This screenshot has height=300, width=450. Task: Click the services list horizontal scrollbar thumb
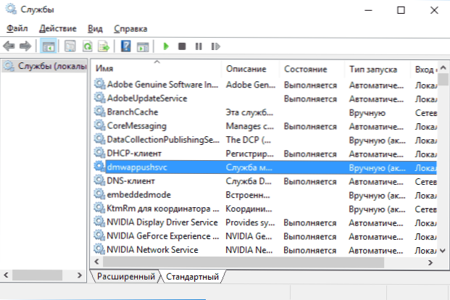[x=243, y=262]
